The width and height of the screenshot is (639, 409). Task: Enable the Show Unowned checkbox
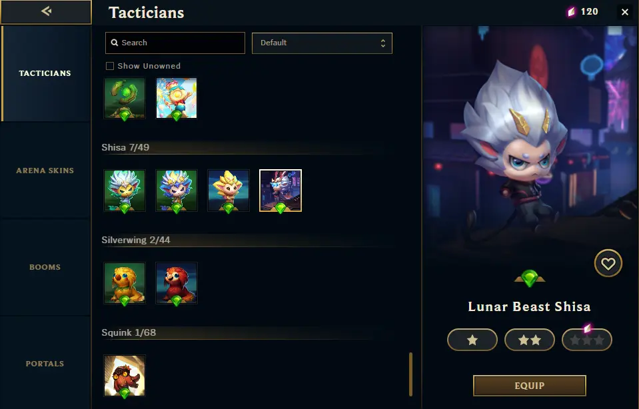(110, 66)
